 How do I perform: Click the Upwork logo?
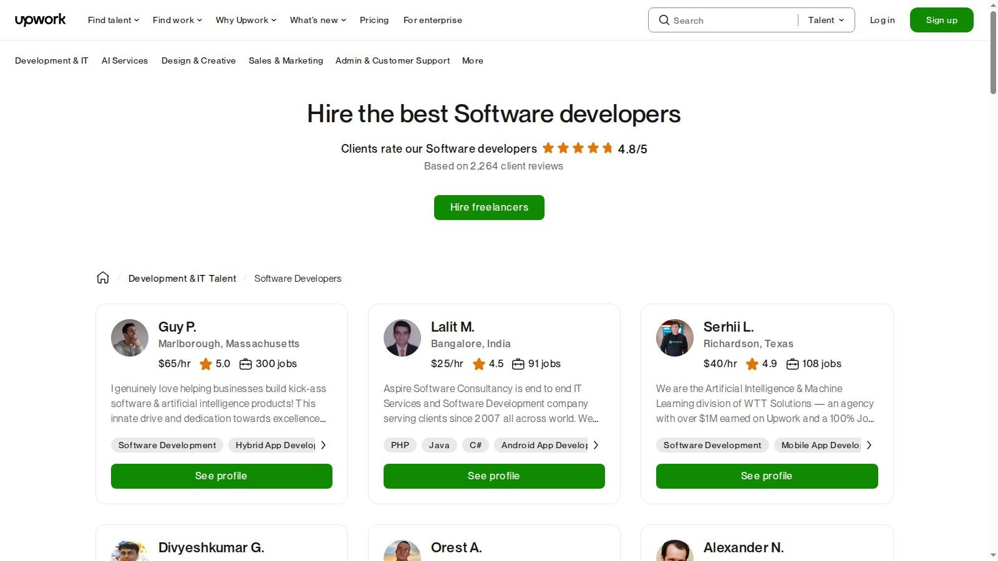(x=40, y=19)
